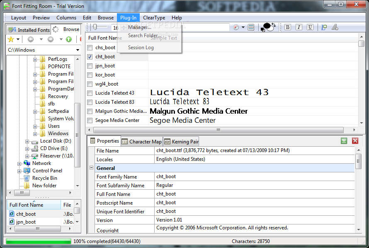Click the blue L add/load font icon
Image resolution: width=369 pixels, height=248 pixels.
[324, 27]
